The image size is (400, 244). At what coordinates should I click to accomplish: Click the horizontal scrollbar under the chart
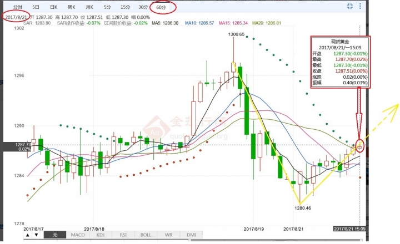[276, 240]
